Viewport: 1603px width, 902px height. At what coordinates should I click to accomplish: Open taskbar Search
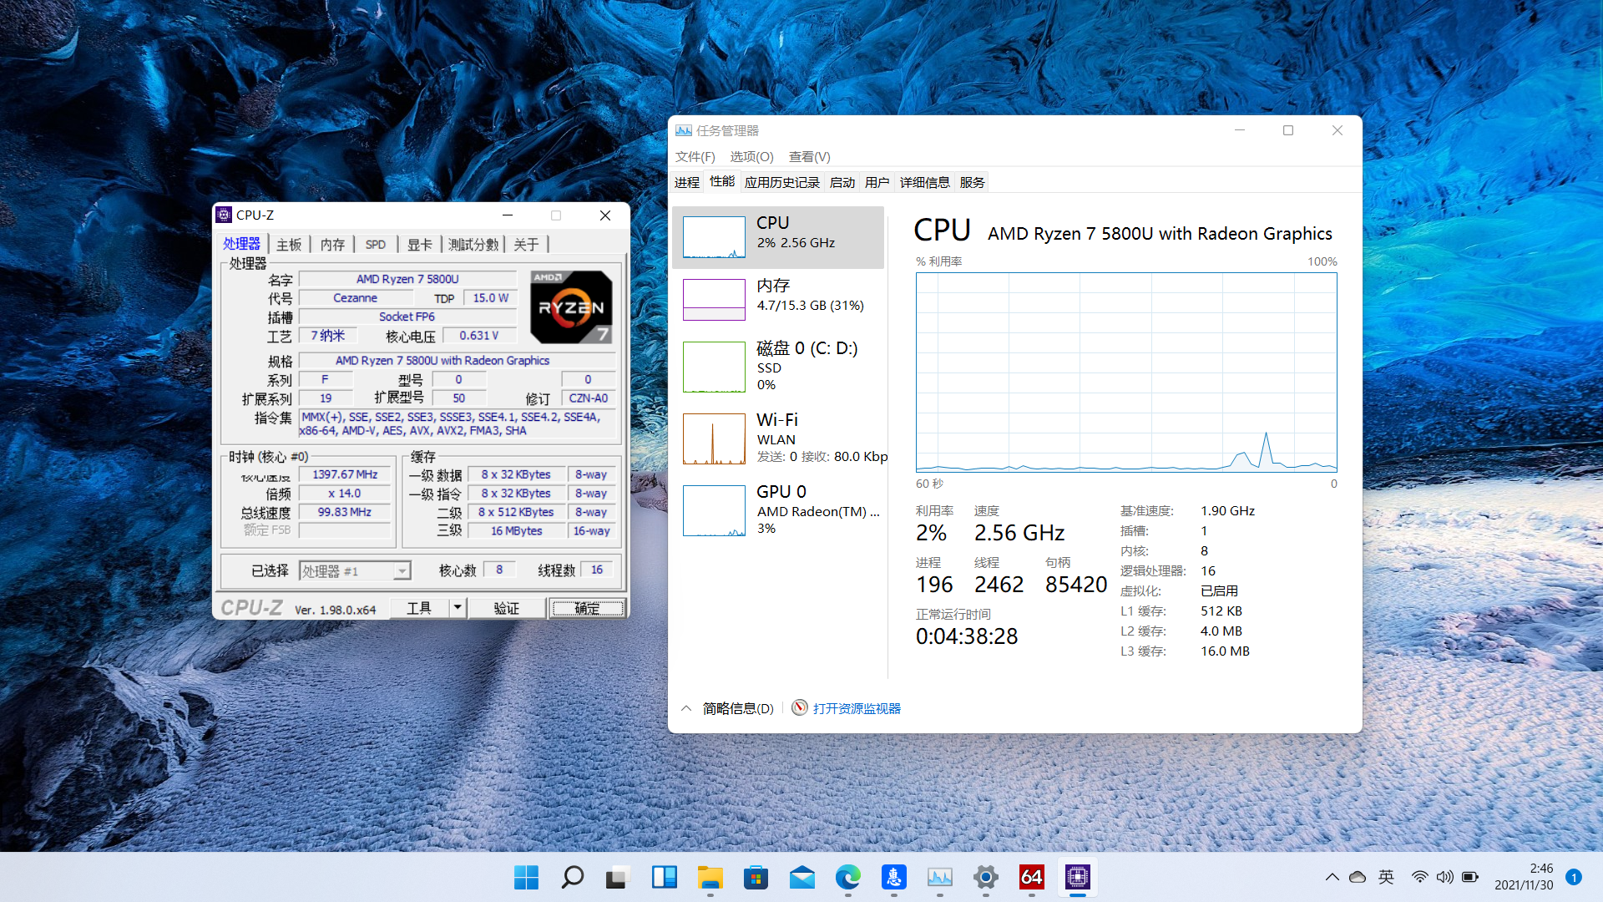572,877
